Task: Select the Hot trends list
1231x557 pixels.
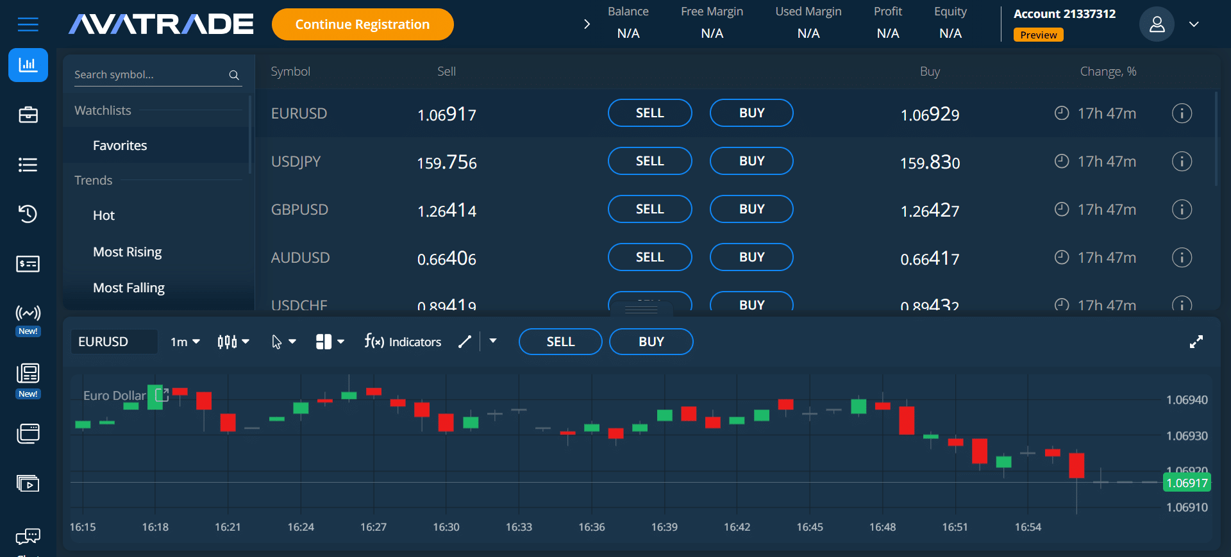Action: tap(104, 215)
